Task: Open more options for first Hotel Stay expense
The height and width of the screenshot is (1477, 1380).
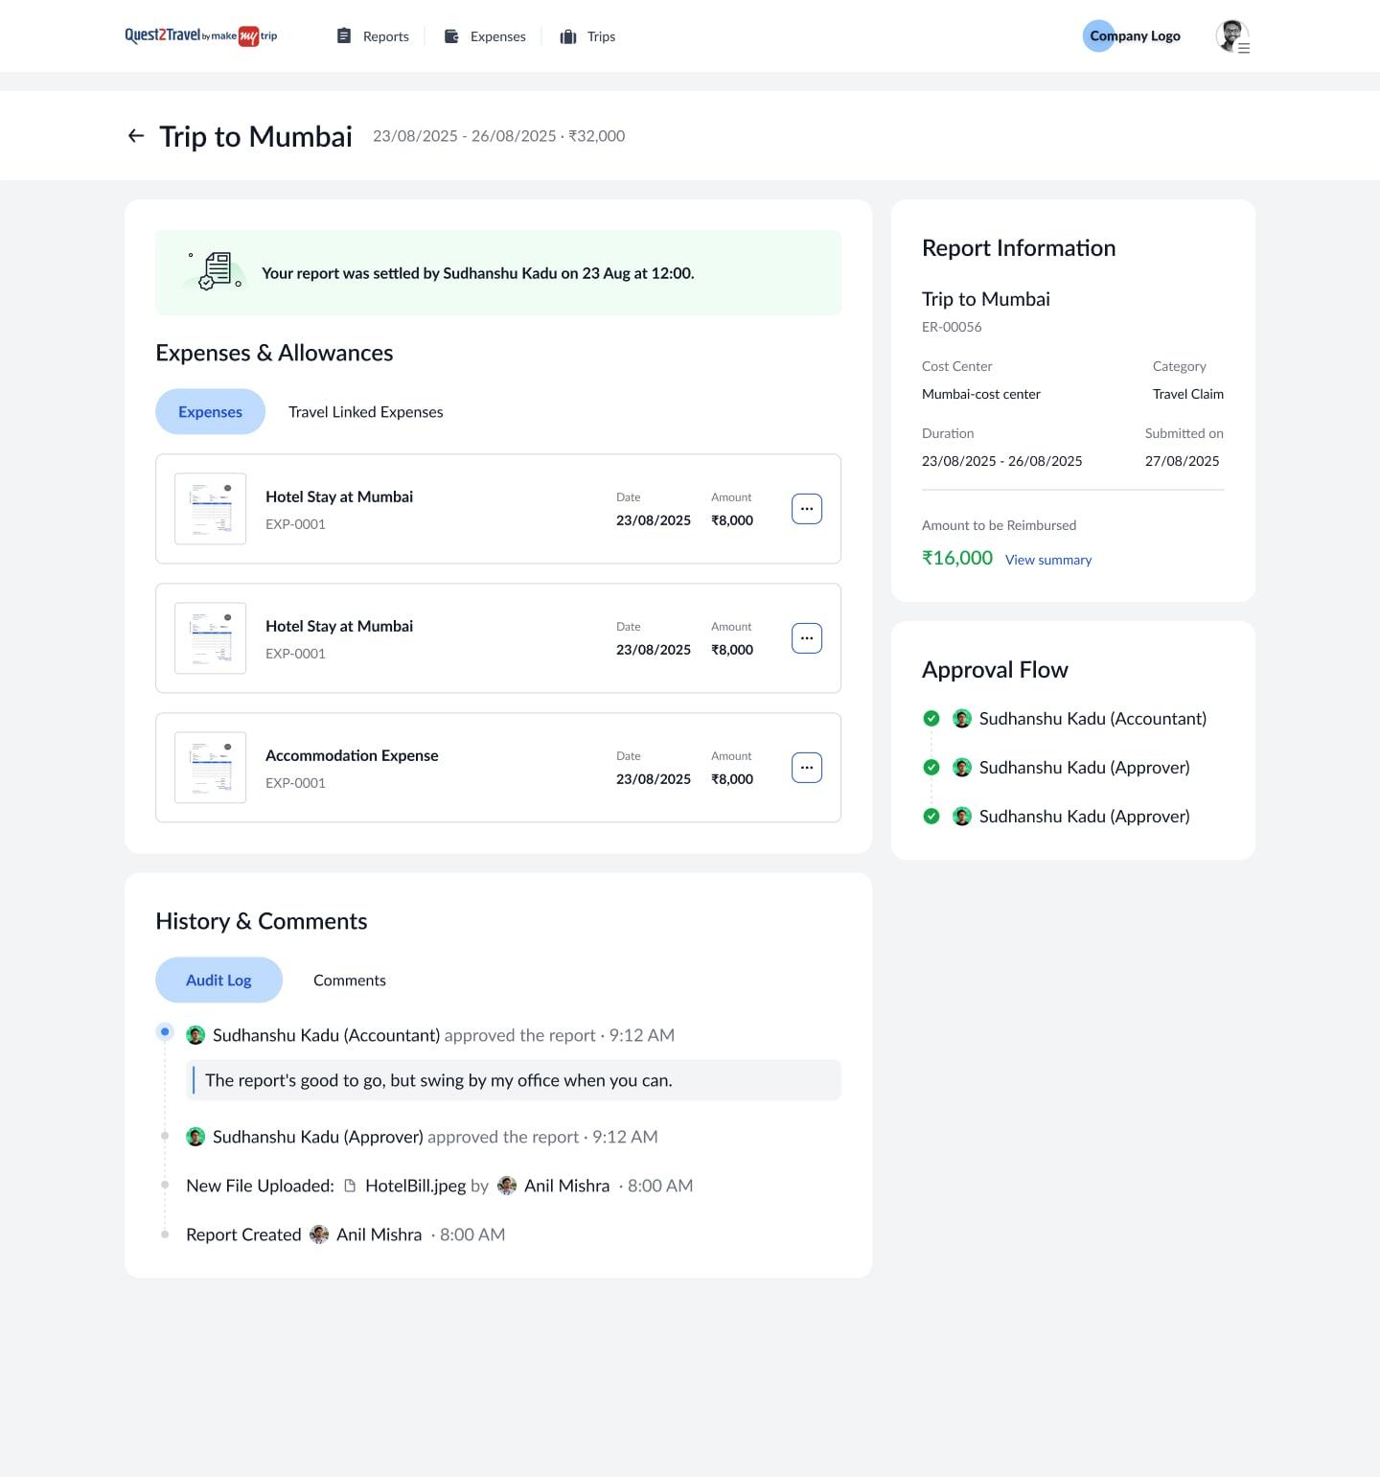Action: pyautogui.click(x=807, y=509)
